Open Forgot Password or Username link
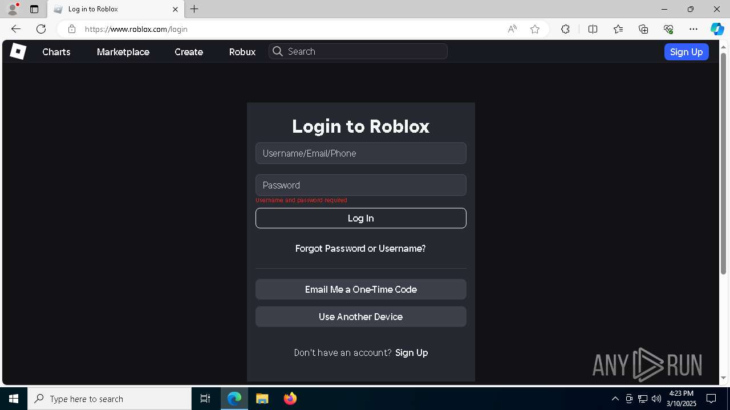 click(x=360, y=248)
